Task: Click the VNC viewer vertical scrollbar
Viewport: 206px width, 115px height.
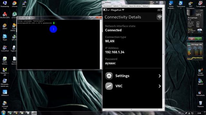Action: [163, 58]
